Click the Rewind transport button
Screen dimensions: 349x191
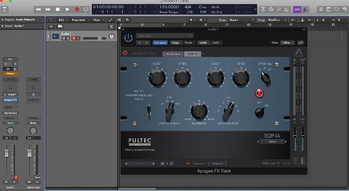coord(38,10)
